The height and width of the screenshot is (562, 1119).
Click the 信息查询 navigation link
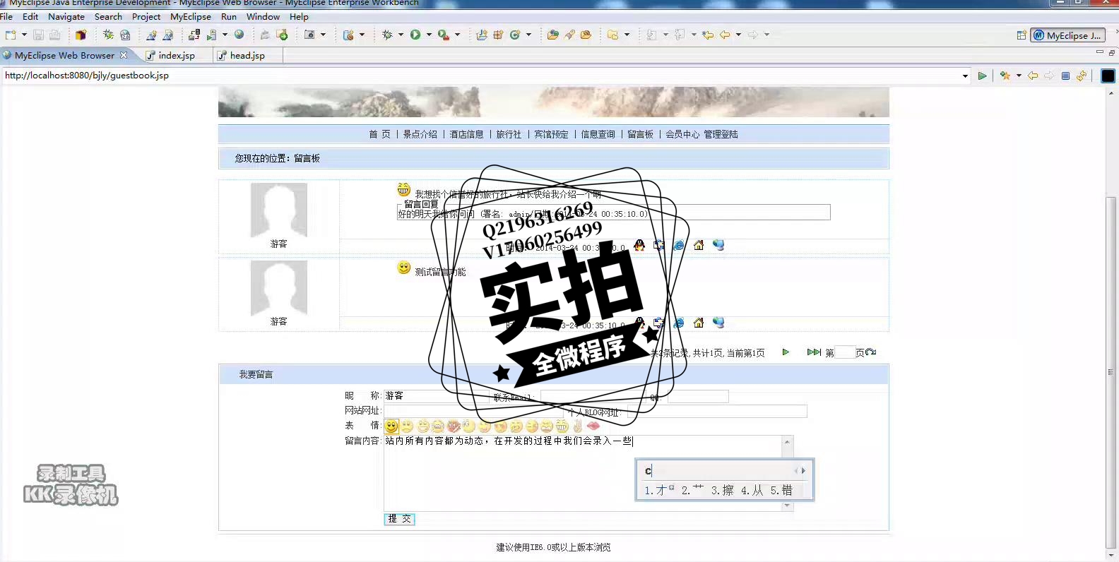click(598, 134)
